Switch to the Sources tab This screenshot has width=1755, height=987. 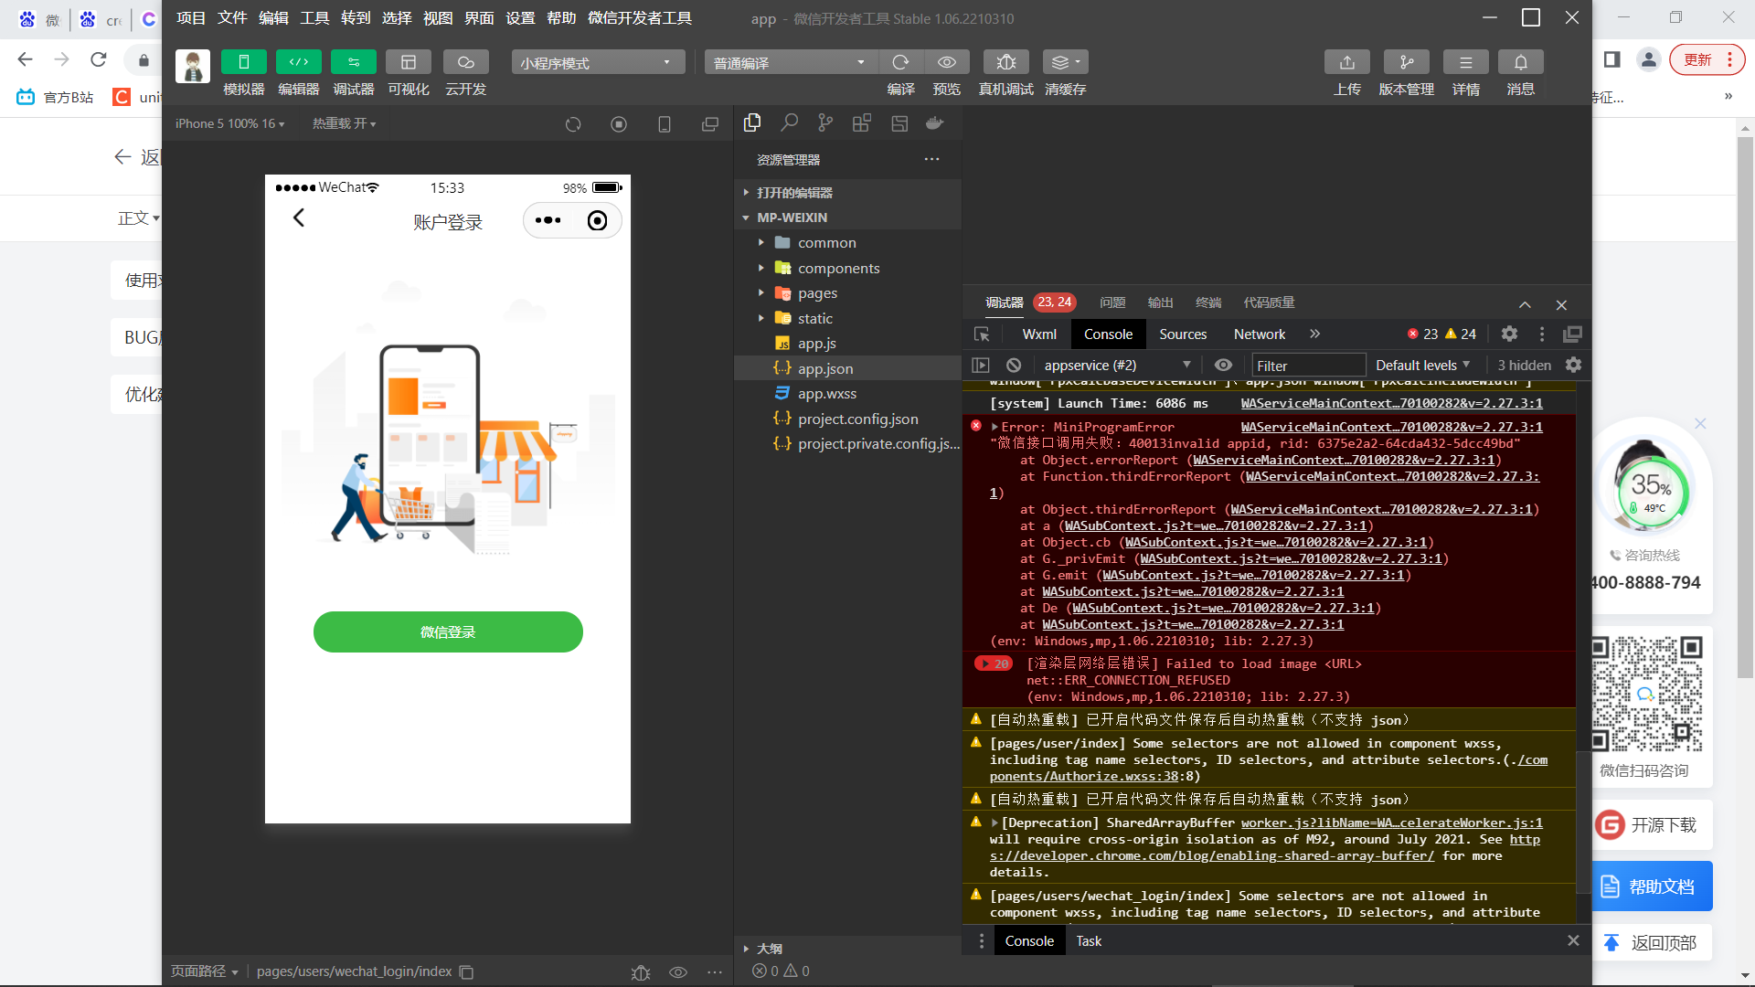1183,334
